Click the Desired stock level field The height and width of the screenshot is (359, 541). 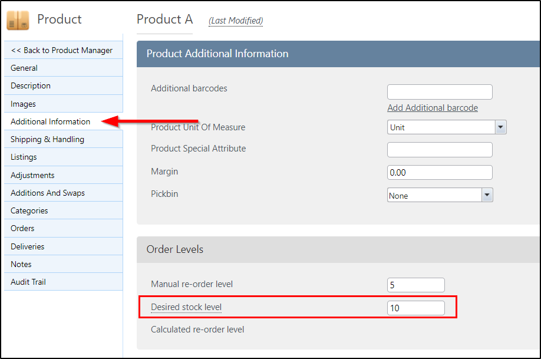click(415, 308)
